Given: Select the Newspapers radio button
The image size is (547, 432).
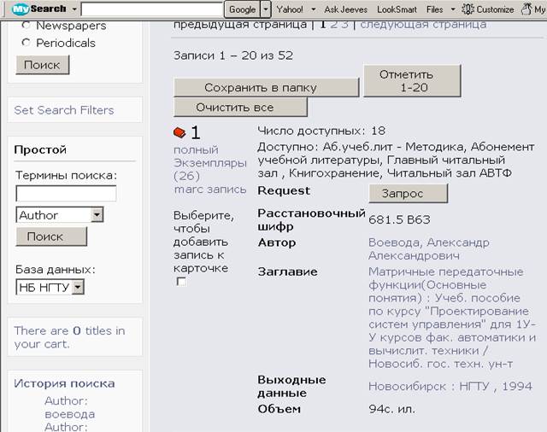Looking at the screenshot, I should click(x=26, y=26).
